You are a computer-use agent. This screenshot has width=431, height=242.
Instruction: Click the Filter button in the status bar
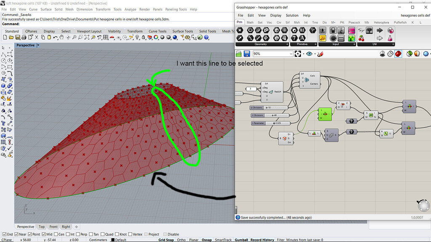[281, 239]
